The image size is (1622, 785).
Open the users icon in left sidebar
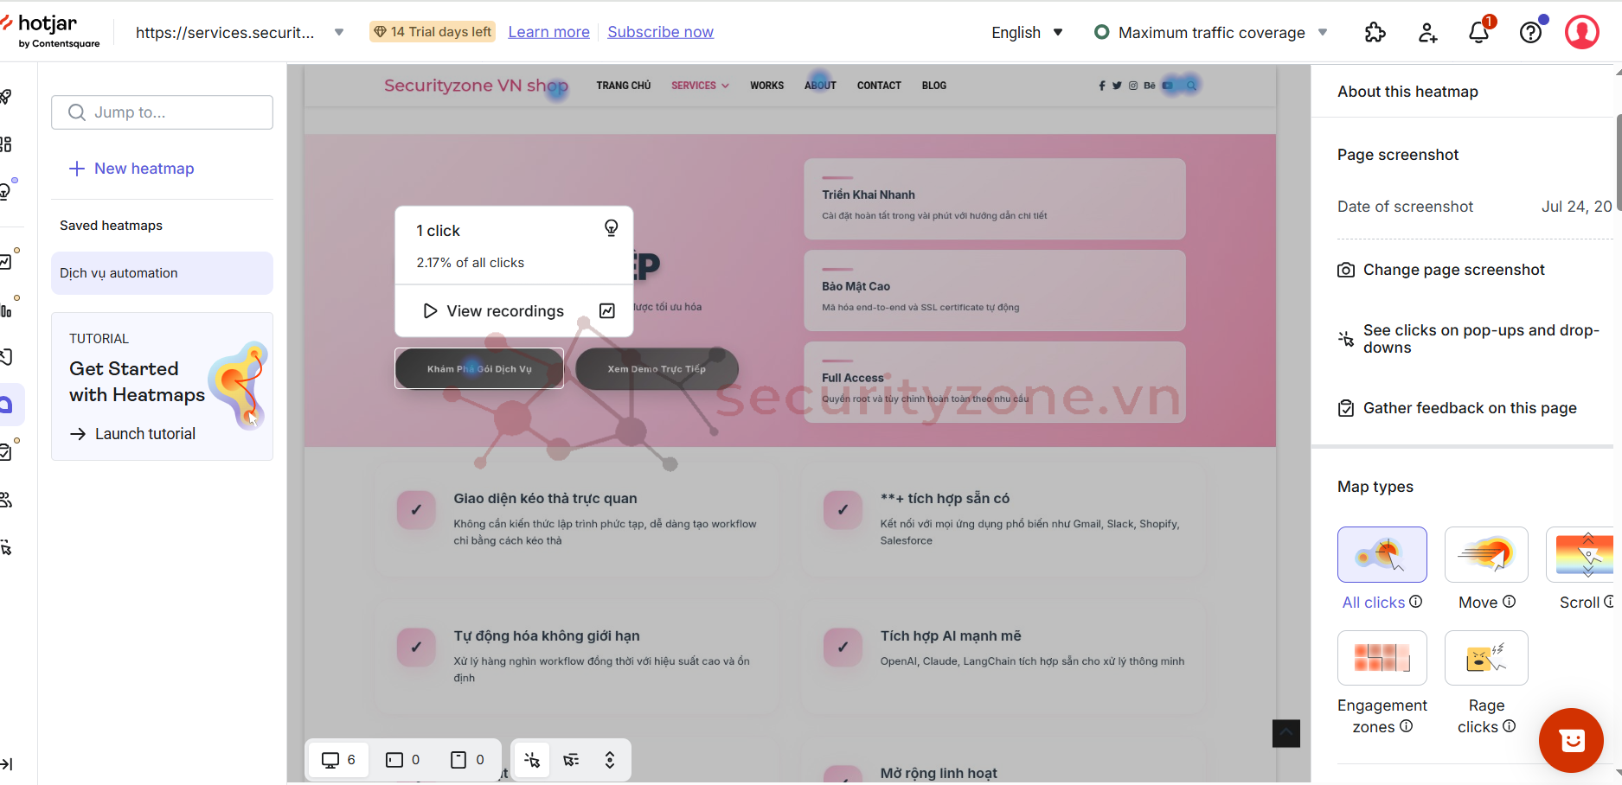pos(7,500)
